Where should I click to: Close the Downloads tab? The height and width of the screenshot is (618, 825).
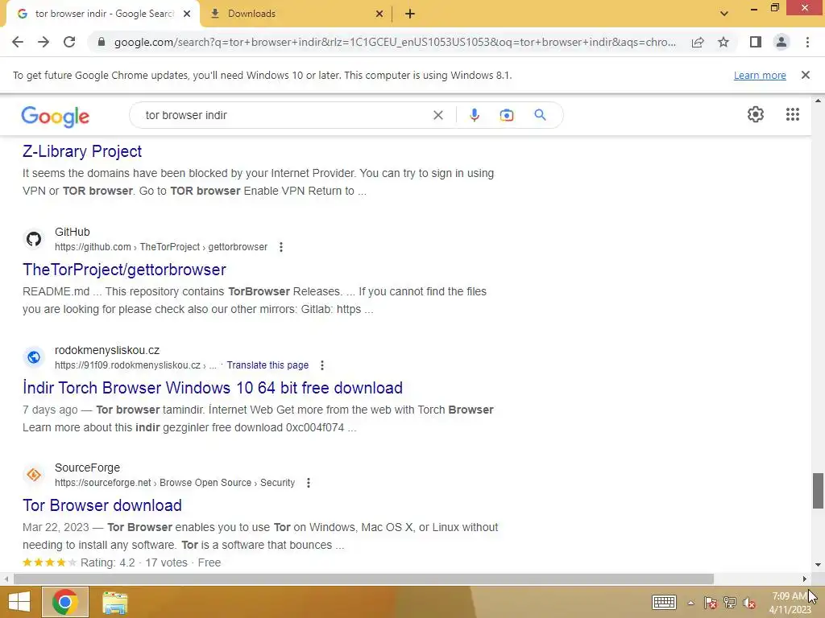[379, 14]
